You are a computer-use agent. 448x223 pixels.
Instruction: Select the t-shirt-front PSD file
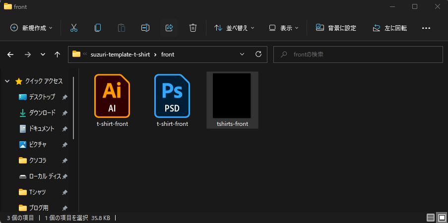[x=172, y=100]
